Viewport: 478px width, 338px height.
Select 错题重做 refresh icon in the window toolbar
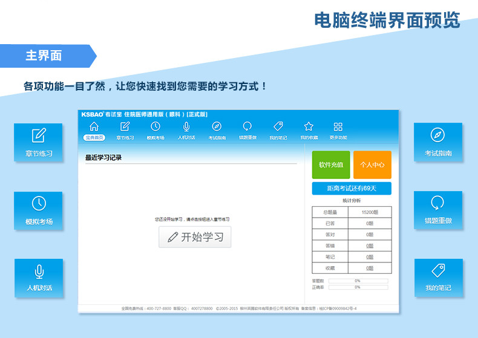point(247,126)
